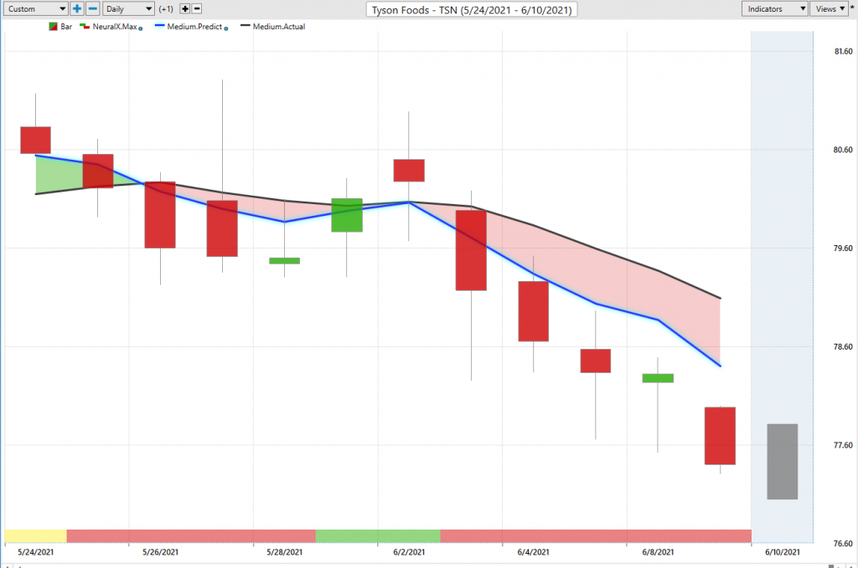The height and width of the screenshot is (568, 858).
Task: Click the 81.60 price axis label
Action: point(843,51)
